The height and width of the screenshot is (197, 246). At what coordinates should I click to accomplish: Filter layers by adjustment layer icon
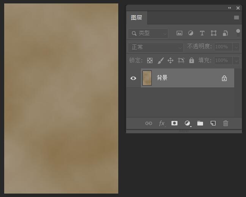(x=190, y=33)
